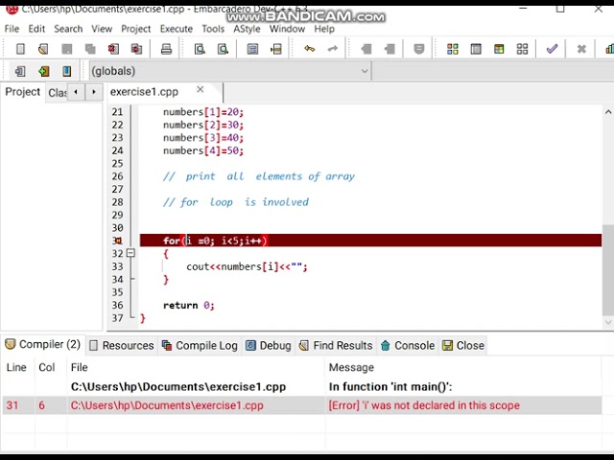The image size is (614, 460).
Task: Open the Search menu
Action: point(68,29)
